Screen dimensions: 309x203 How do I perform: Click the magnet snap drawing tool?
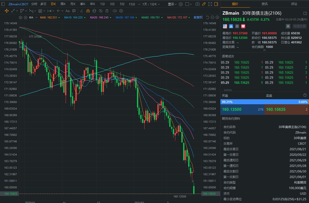click(x=88, y=11)
